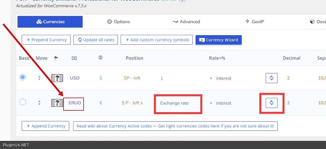Screen dimensions: 326x149
Task: Open the USD decimal value selector
Action: [x=288, y=78]
